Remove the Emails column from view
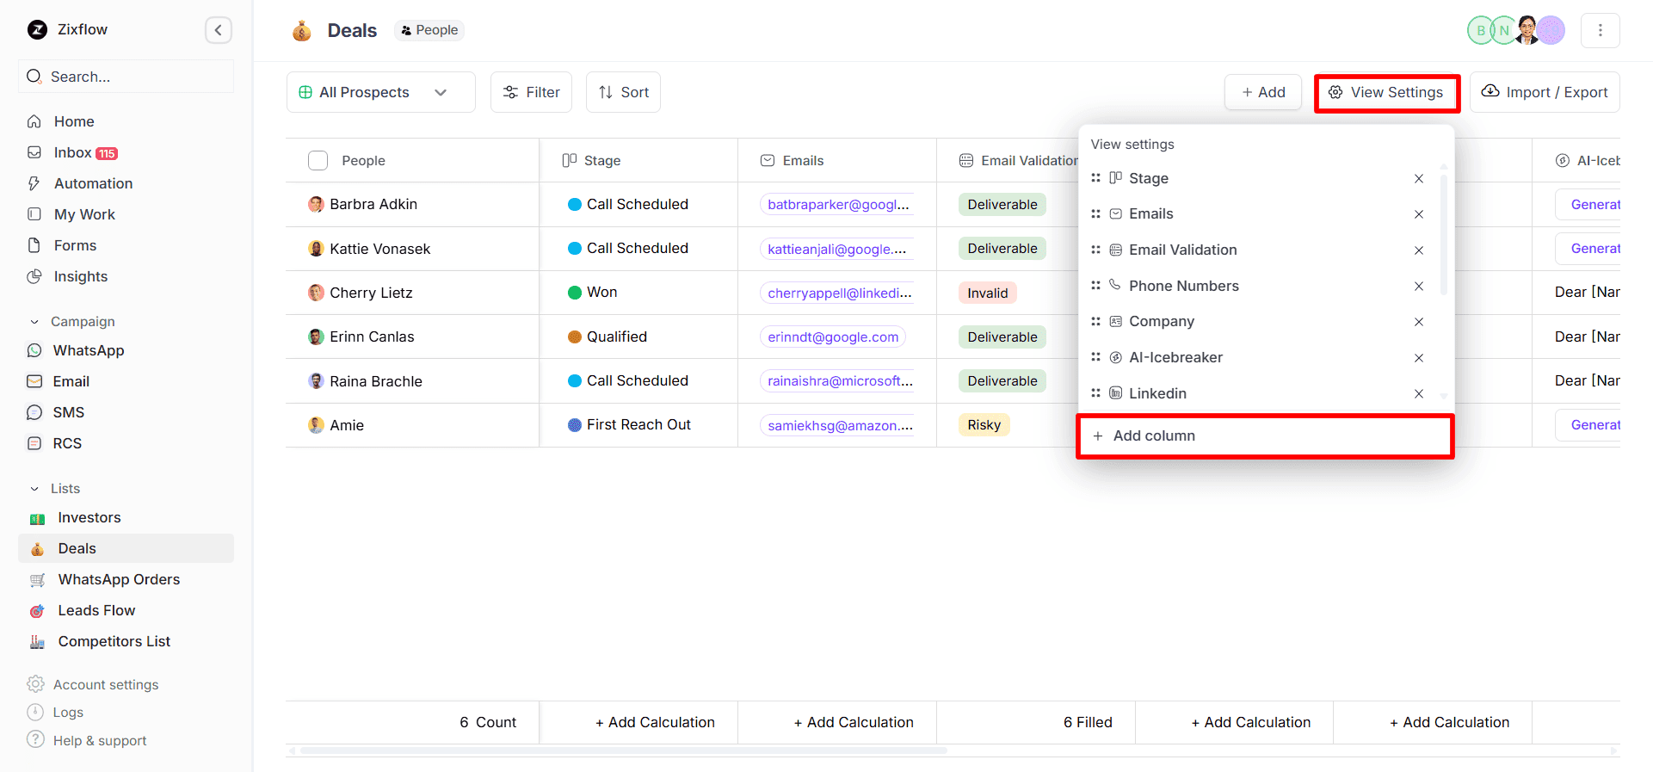1653x772 pixels. pos(1418,214)
